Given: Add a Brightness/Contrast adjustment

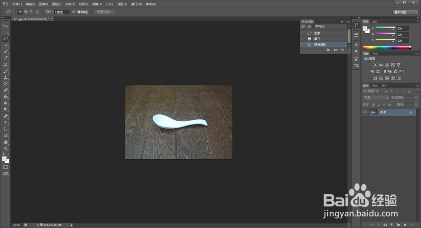Looking at the screenshot, I should pos(375,65).
